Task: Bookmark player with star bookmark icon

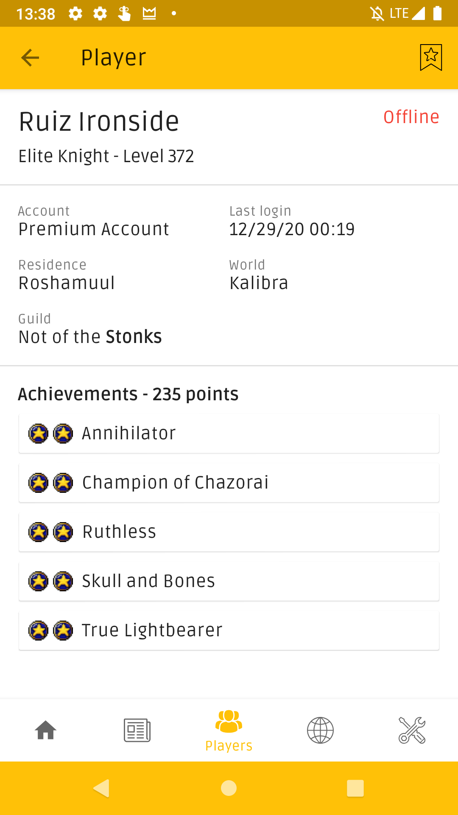Action: coord(431,57)
